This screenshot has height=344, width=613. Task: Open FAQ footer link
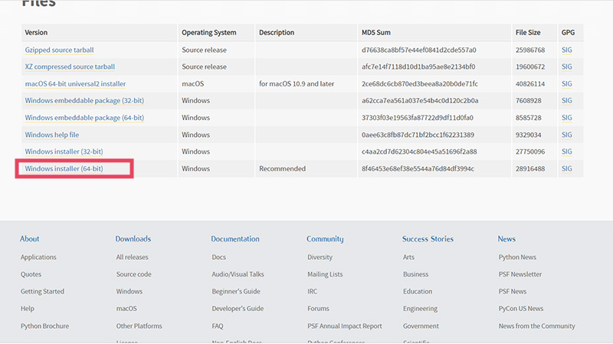click(218, 326)
